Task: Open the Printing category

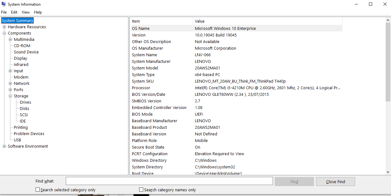Action: [21, 128]
